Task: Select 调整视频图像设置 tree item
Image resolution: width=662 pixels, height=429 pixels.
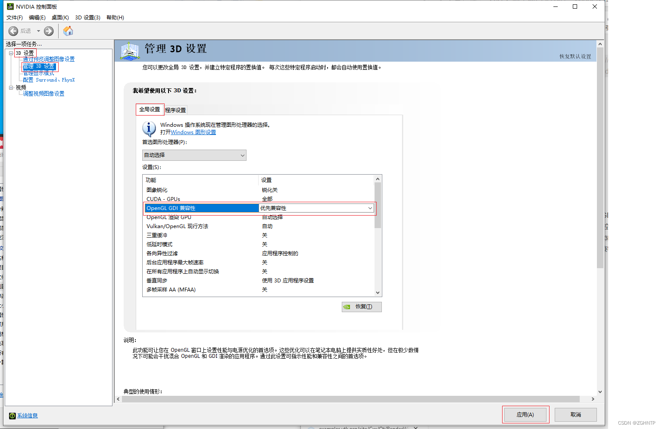Action: click(x=44, y=94)
